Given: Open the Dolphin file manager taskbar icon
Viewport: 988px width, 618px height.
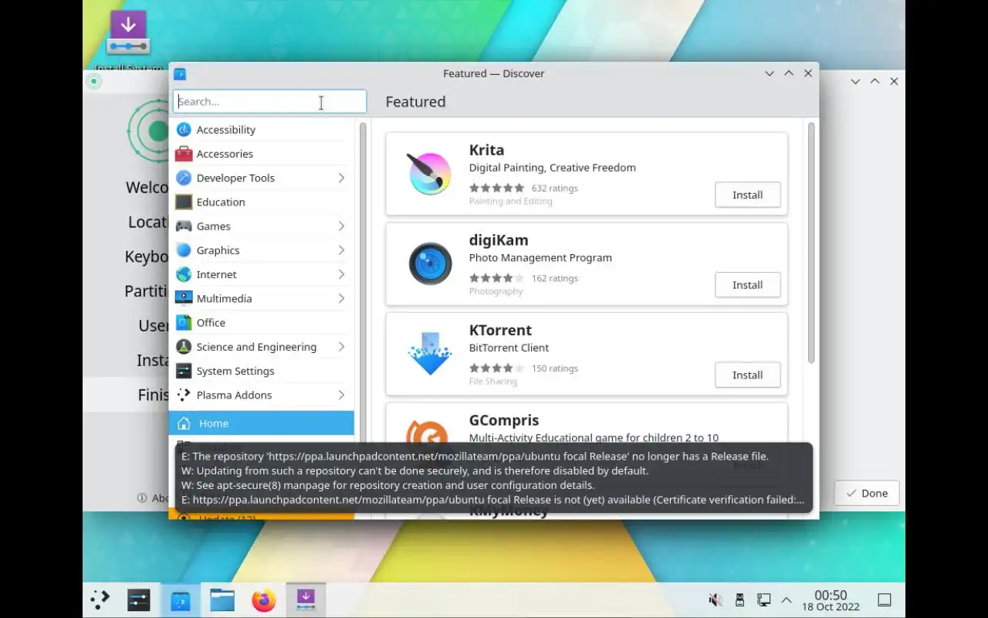Looking at the screenshot, I should point(222,599).
